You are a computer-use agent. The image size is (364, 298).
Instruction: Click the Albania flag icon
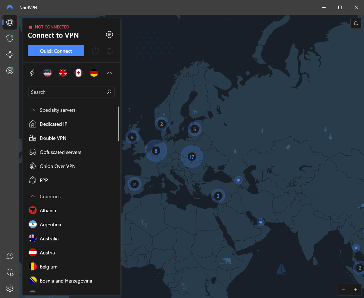coord(33,210)
